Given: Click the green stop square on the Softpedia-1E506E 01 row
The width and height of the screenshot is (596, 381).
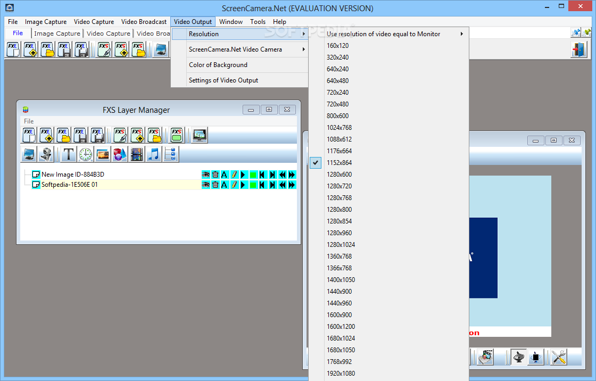Looking at the screenshot, I should tap(253, 185).
